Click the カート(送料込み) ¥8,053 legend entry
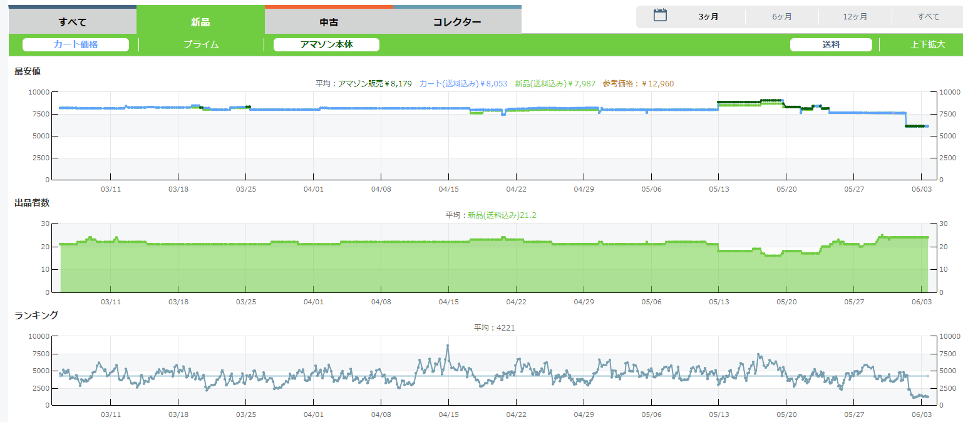 pos(463,83)
